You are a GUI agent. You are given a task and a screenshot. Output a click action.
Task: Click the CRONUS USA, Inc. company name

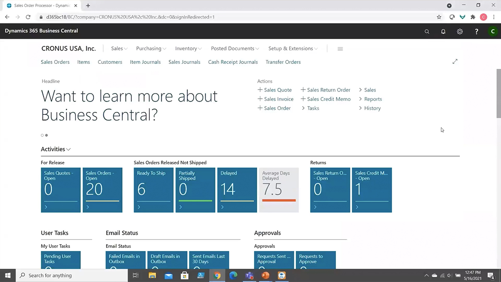68,49
